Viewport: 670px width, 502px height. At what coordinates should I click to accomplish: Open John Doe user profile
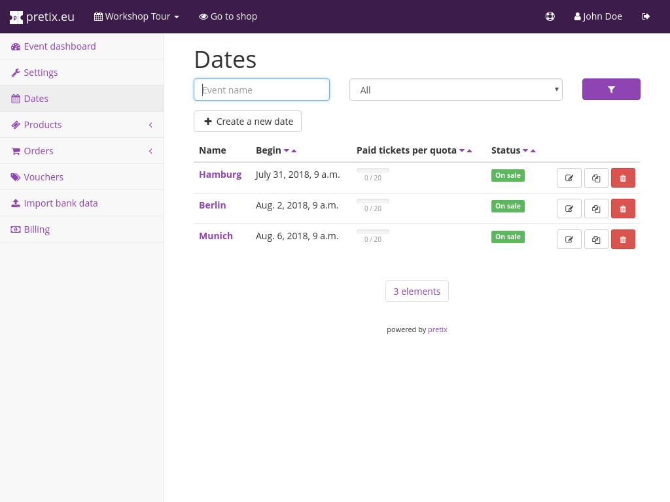coord(598,16)
